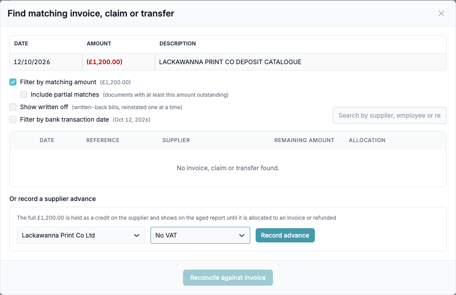Viewport: 456px width, 295px height.
Task: Expand the No VAT dropdown
Action: (x=200, y=235)
